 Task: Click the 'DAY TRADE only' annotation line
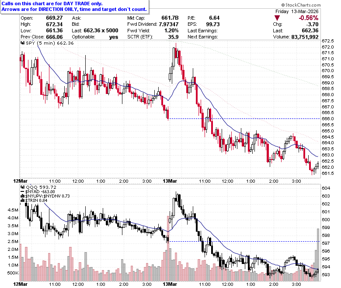(52, 3)
